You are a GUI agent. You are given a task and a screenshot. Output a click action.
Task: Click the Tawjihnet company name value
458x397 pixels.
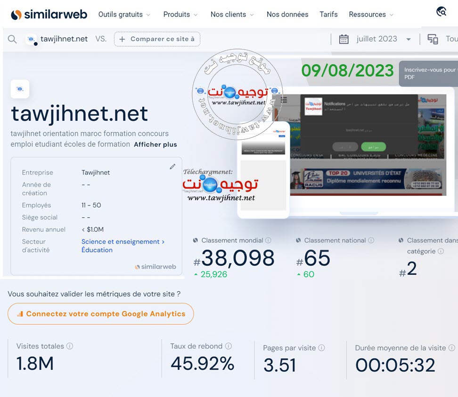[96, 173]
